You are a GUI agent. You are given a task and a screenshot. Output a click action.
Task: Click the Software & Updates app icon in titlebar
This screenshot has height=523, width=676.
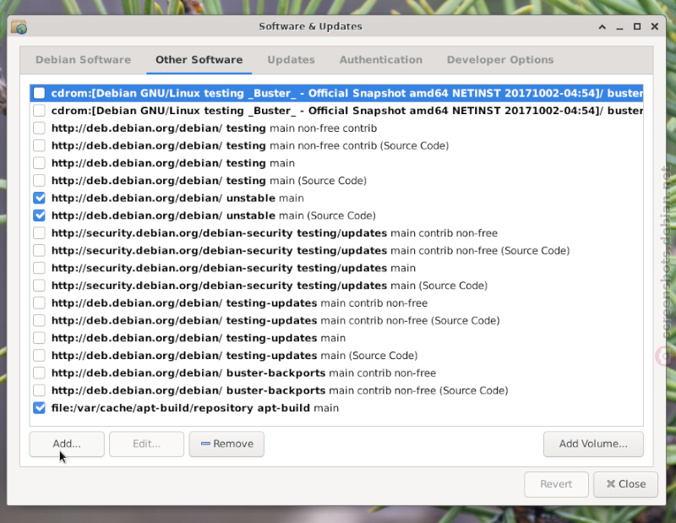pyautogui.click(x=19, y=27)
